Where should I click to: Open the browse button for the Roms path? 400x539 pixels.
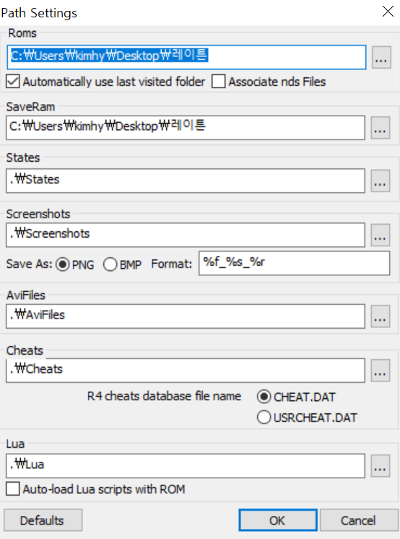(x=381, y=57)
